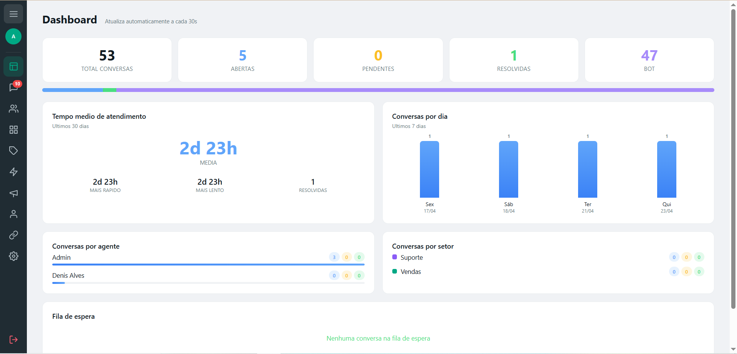Select the campaigns megaphone icon
The height and width of the screenshot is (354, 737).
click(x=14, y=193)
